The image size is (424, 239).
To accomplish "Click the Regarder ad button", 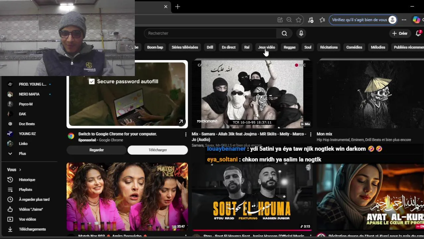I will pos(97,150).
